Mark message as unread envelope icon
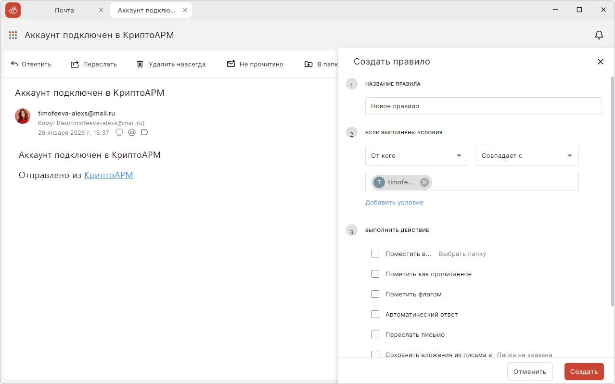The image size is (615, 384). [231, 64]
